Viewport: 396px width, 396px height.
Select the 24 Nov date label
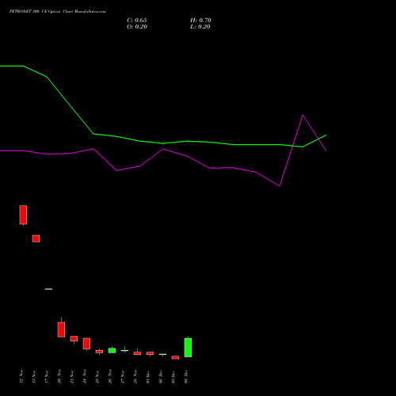click(85, 376)
